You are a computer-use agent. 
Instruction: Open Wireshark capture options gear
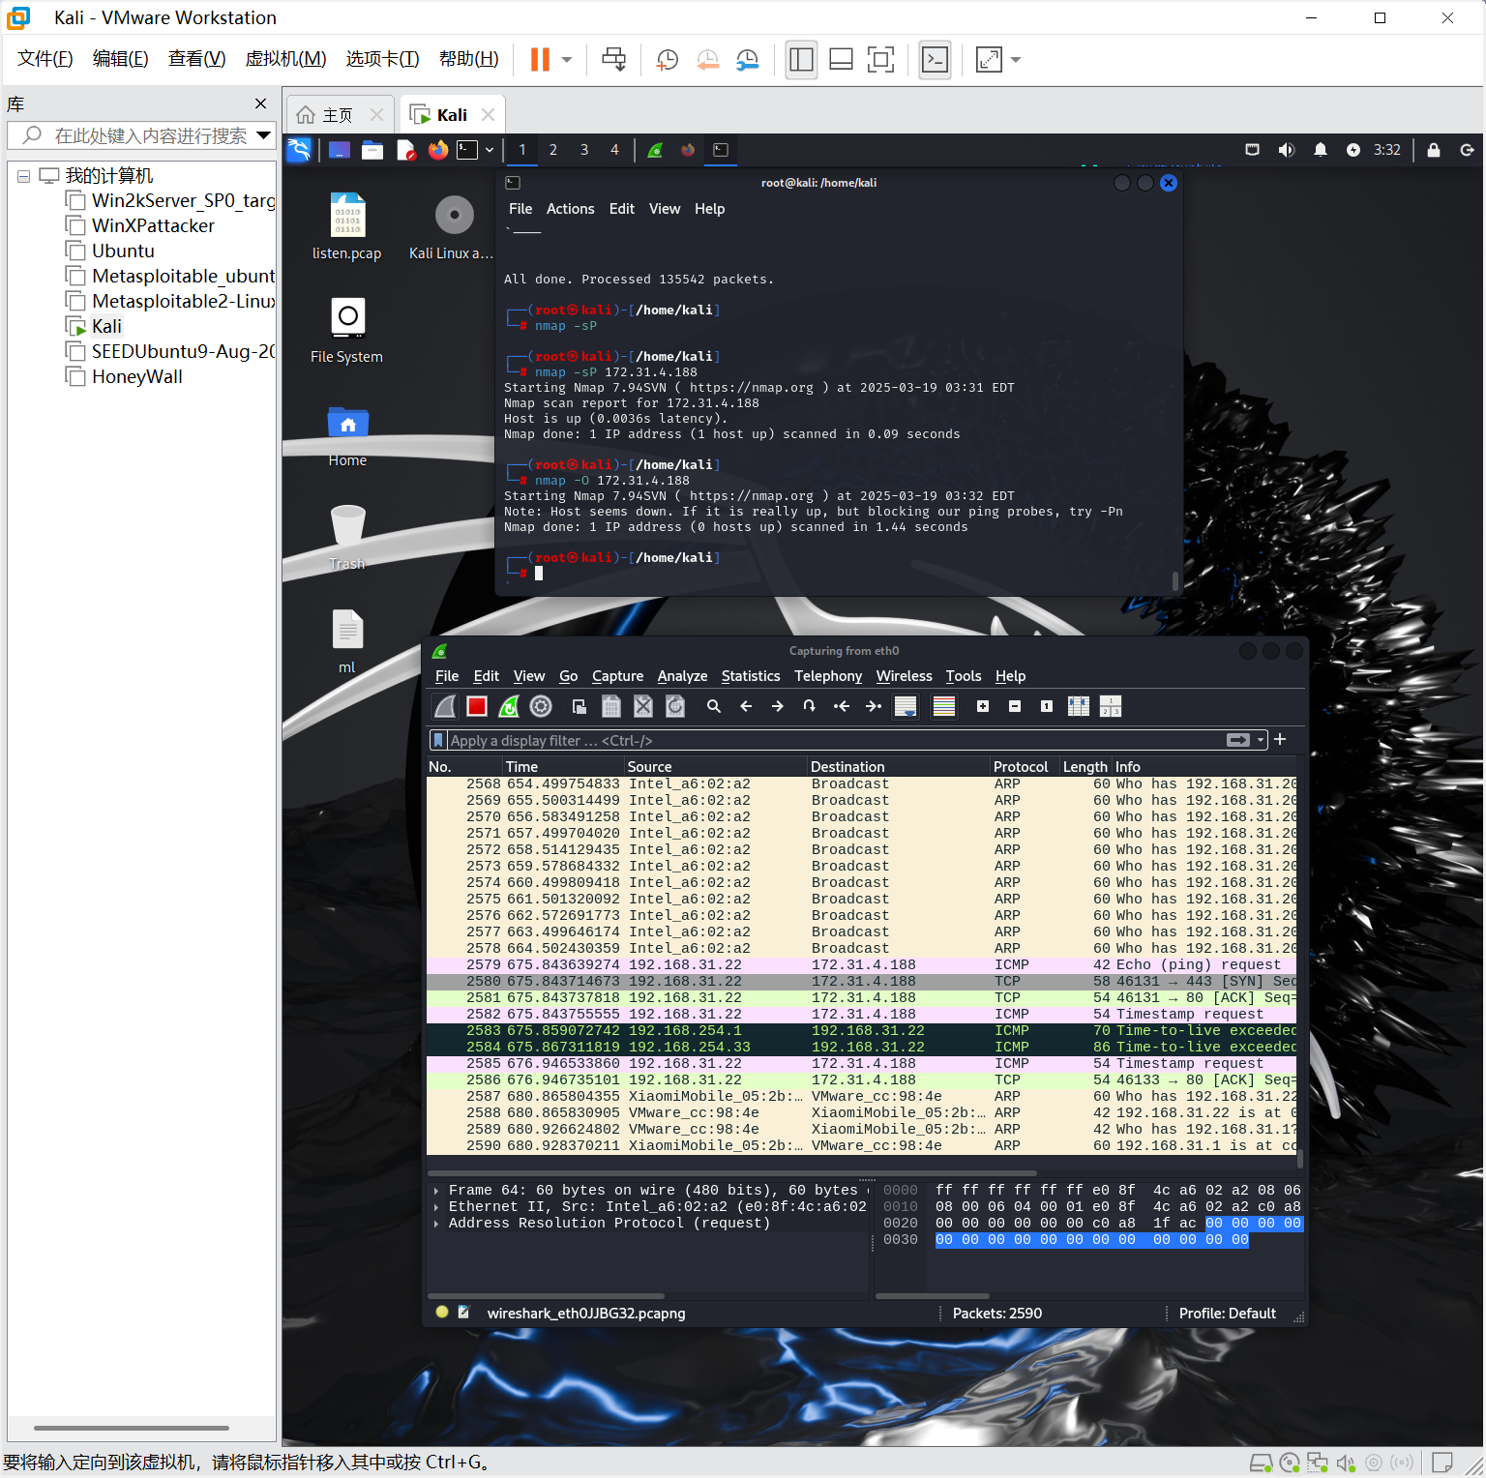541,706
